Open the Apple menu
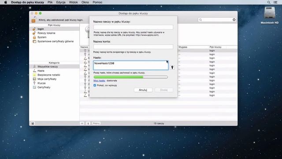Screen dimensions: 282x159 [6, 2]
